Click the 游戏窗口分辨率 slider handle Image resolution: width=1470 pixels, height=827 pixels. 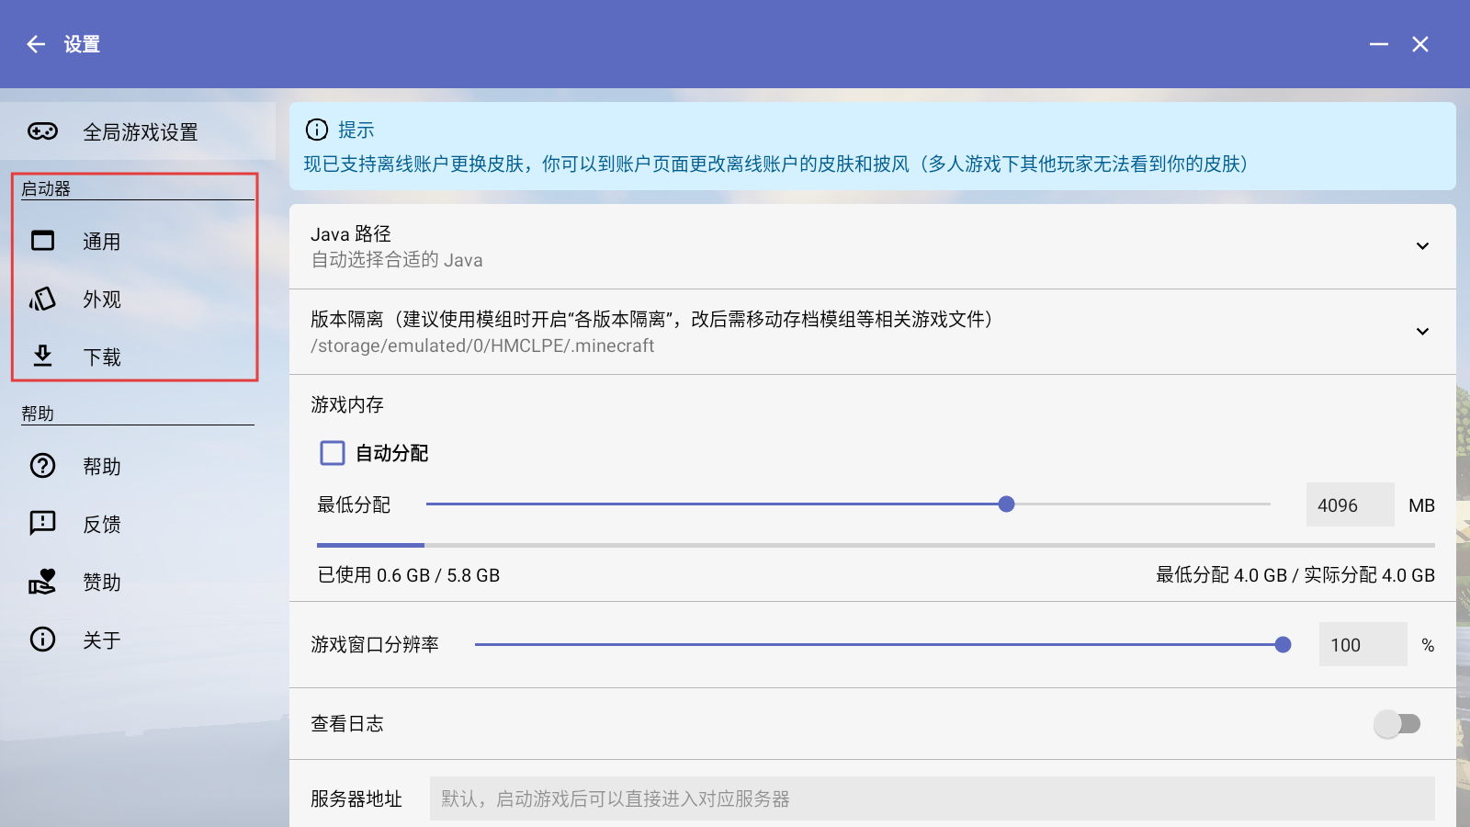1283,644
